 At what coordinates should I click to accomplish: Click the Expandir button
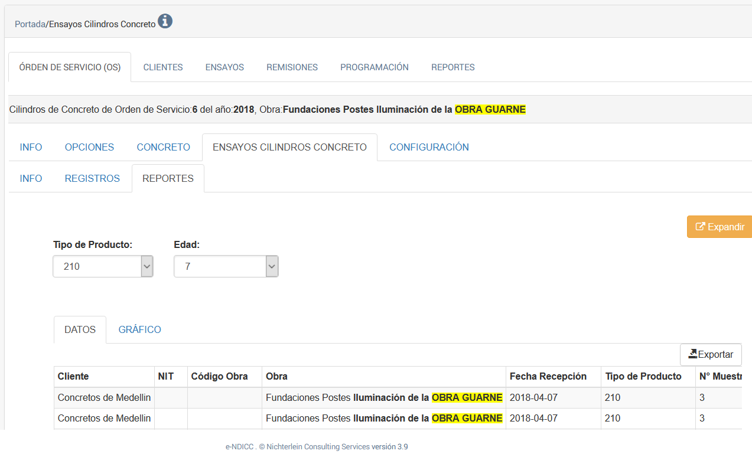[x=720, y=227]
